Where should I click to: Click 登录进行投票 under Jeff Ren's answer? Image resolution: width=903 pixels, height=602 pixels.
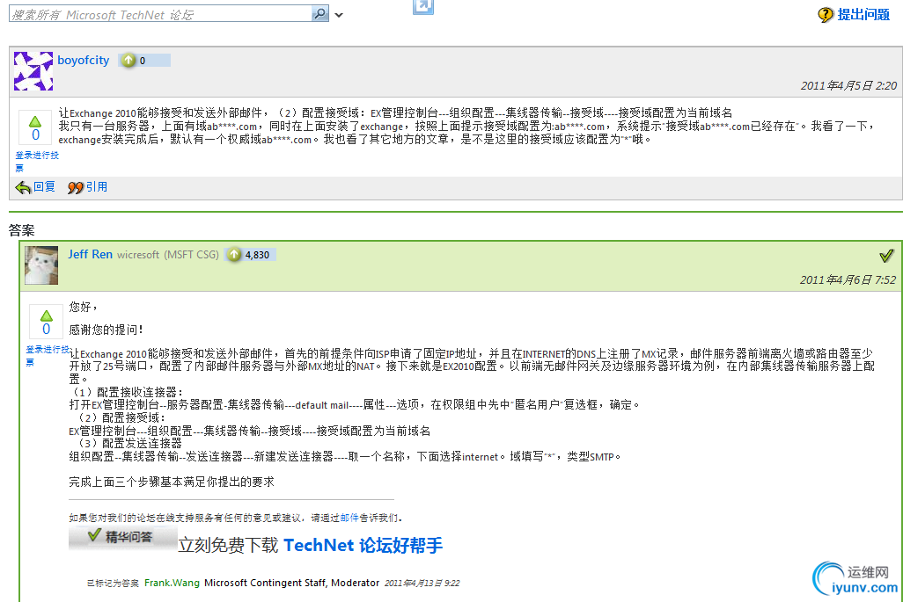pos(48,355)
